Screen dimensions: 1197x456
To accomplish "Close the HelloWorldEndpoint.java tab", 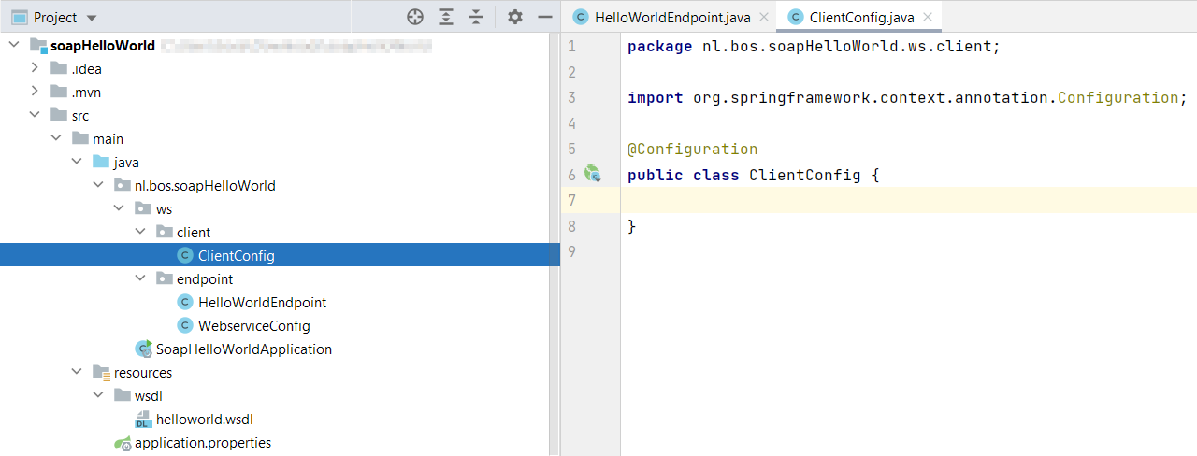I will point(764,18).
